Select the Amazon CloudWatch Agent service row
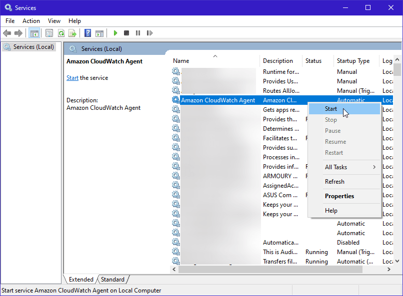Image resolution: width=403 pixels, height=296 pixels. coord(282,100)
